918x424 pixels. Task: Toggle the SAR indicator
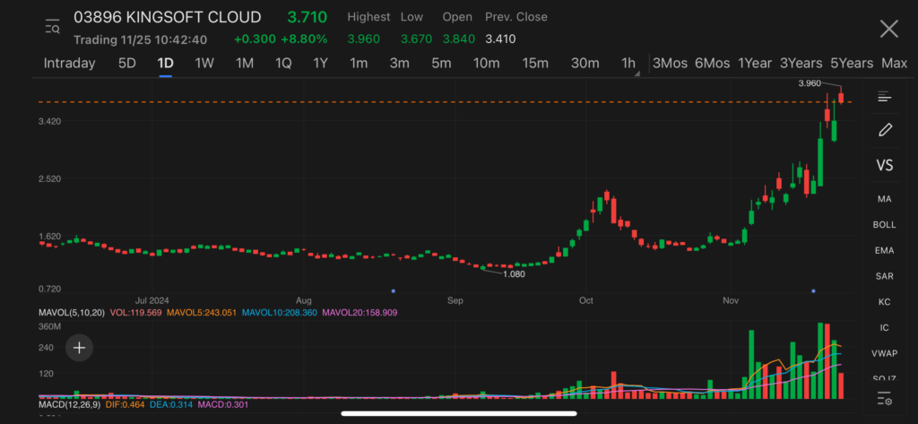(x=884, y=276)
